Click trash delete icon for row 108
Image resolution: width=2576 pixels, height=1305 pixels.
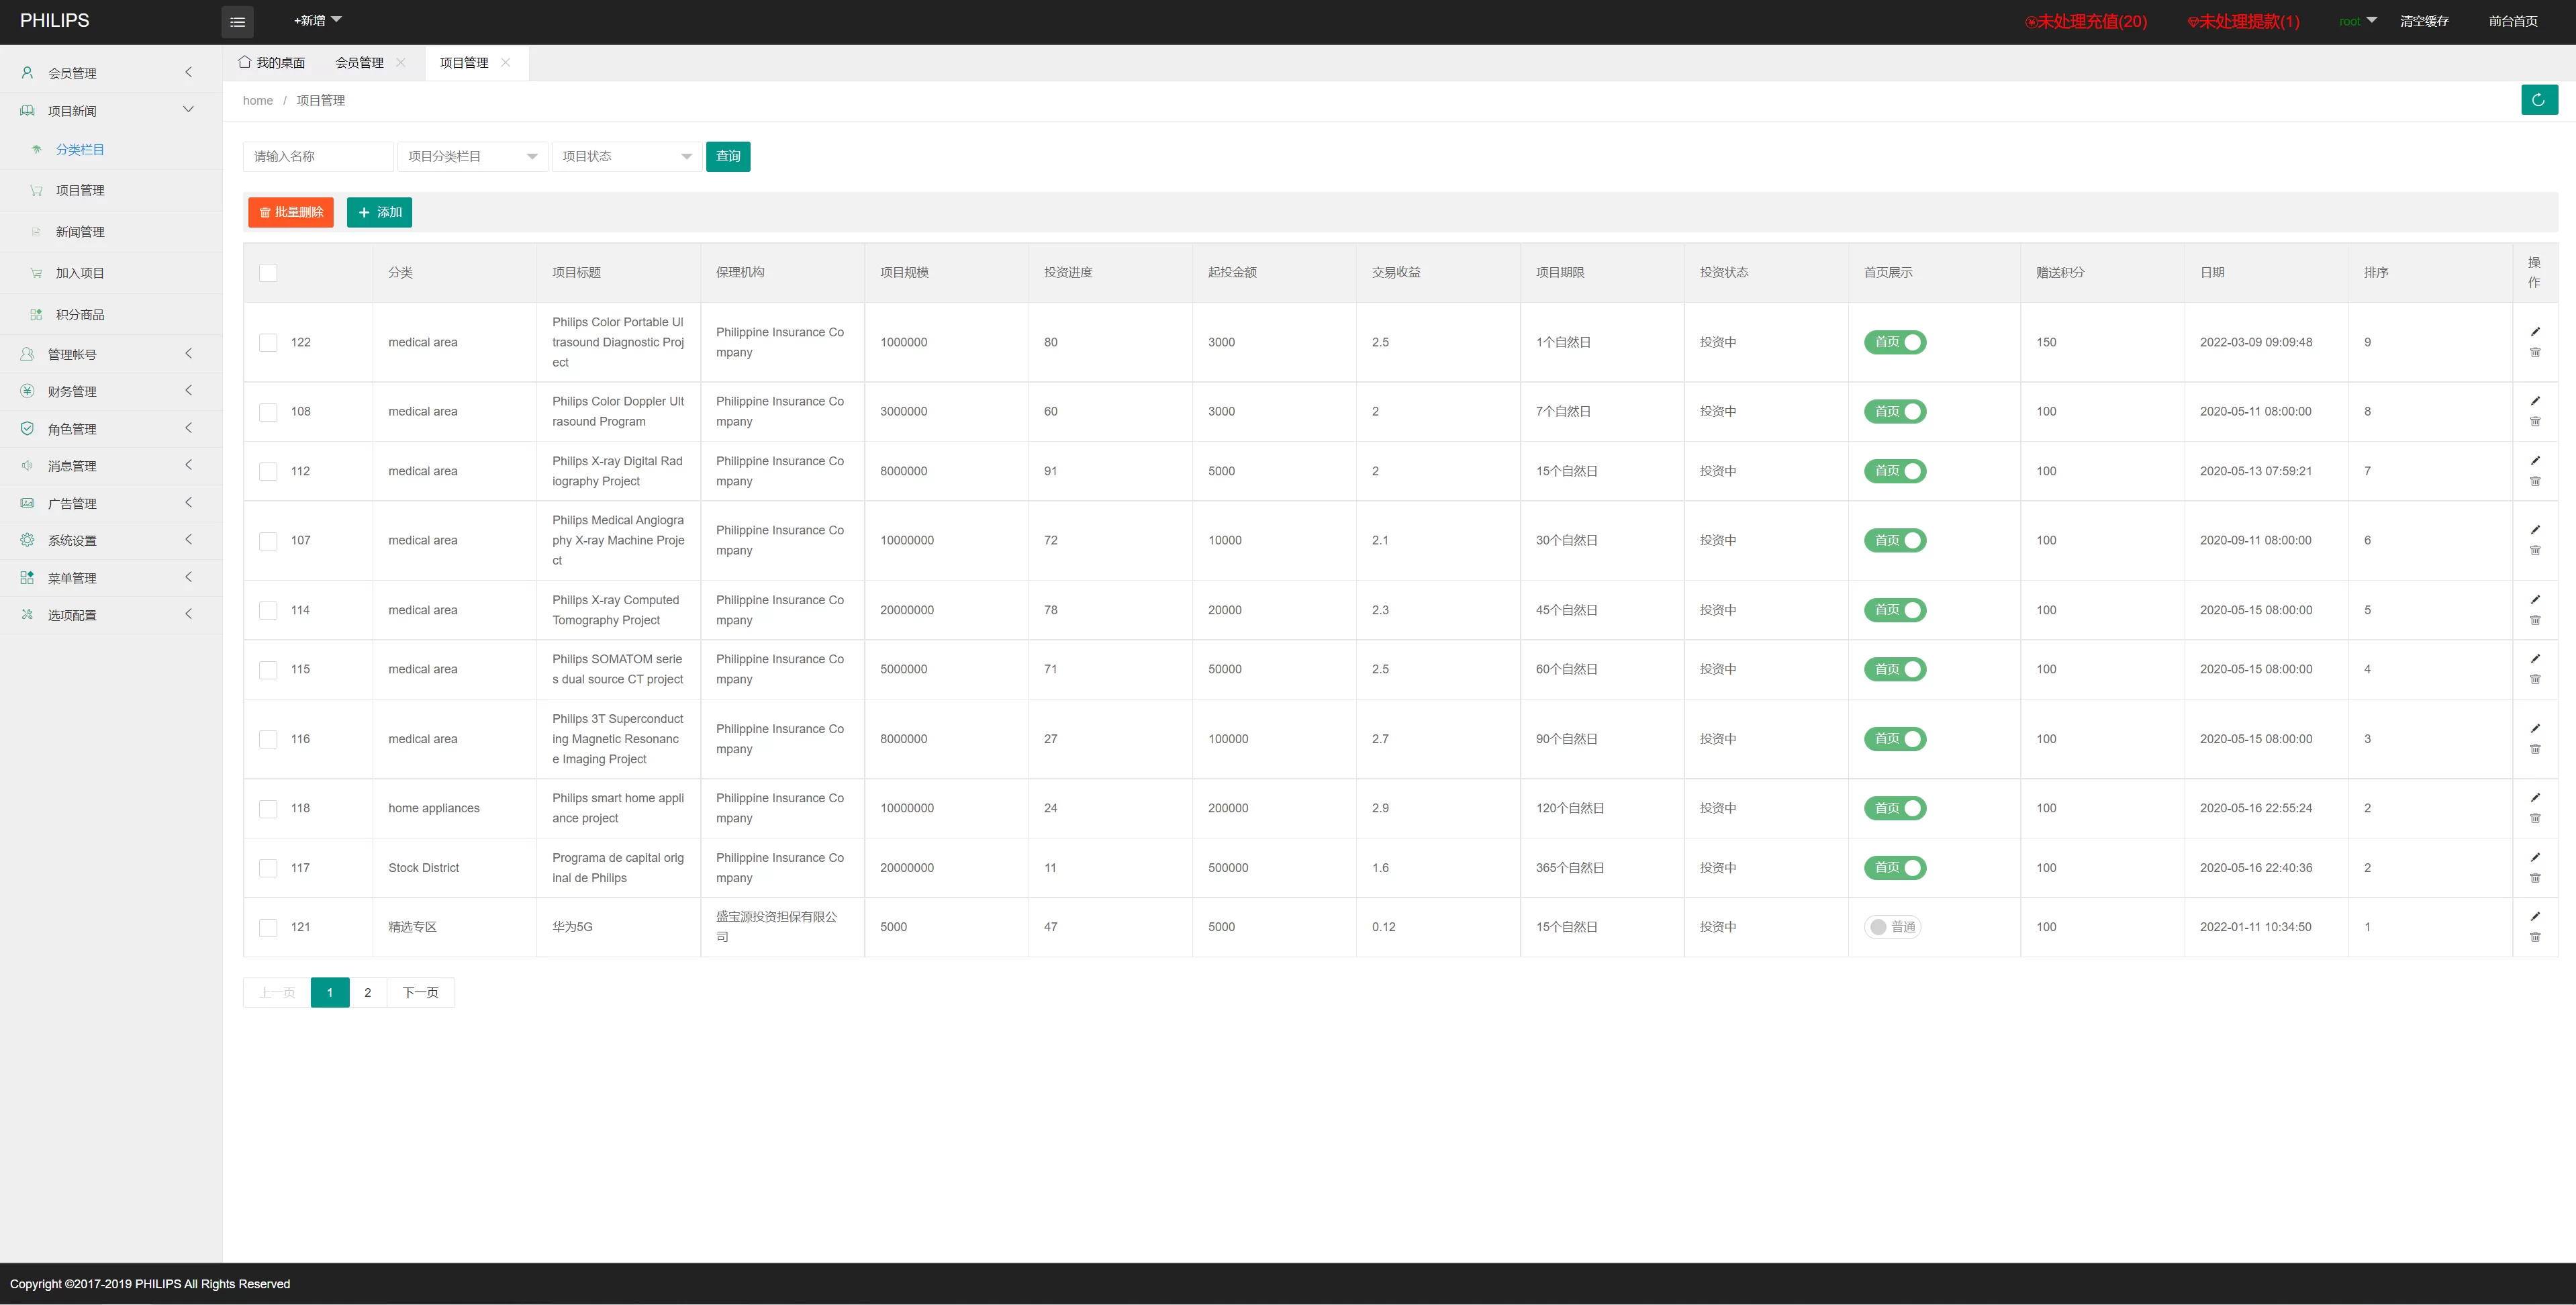point(2534,422)
